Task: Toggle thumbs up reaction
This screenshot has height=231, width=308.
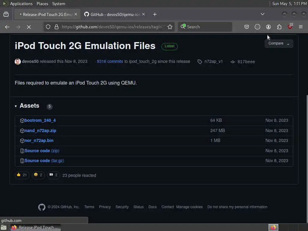Action: click(22, 175)
